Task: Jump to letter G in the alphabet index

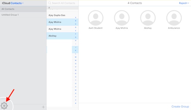Action: pos(76,37)
